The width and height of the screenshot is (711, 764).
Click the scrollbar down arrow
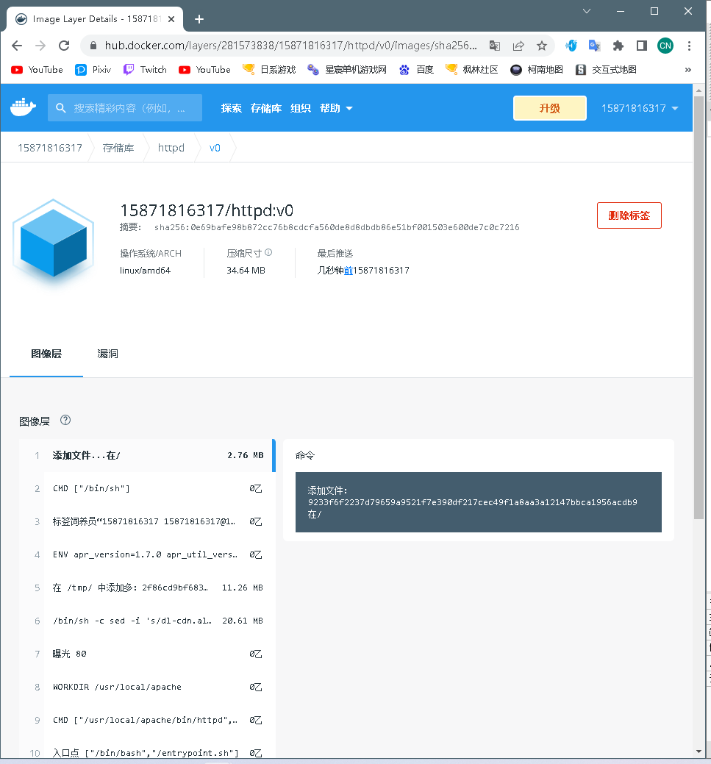tap(699, 751)
